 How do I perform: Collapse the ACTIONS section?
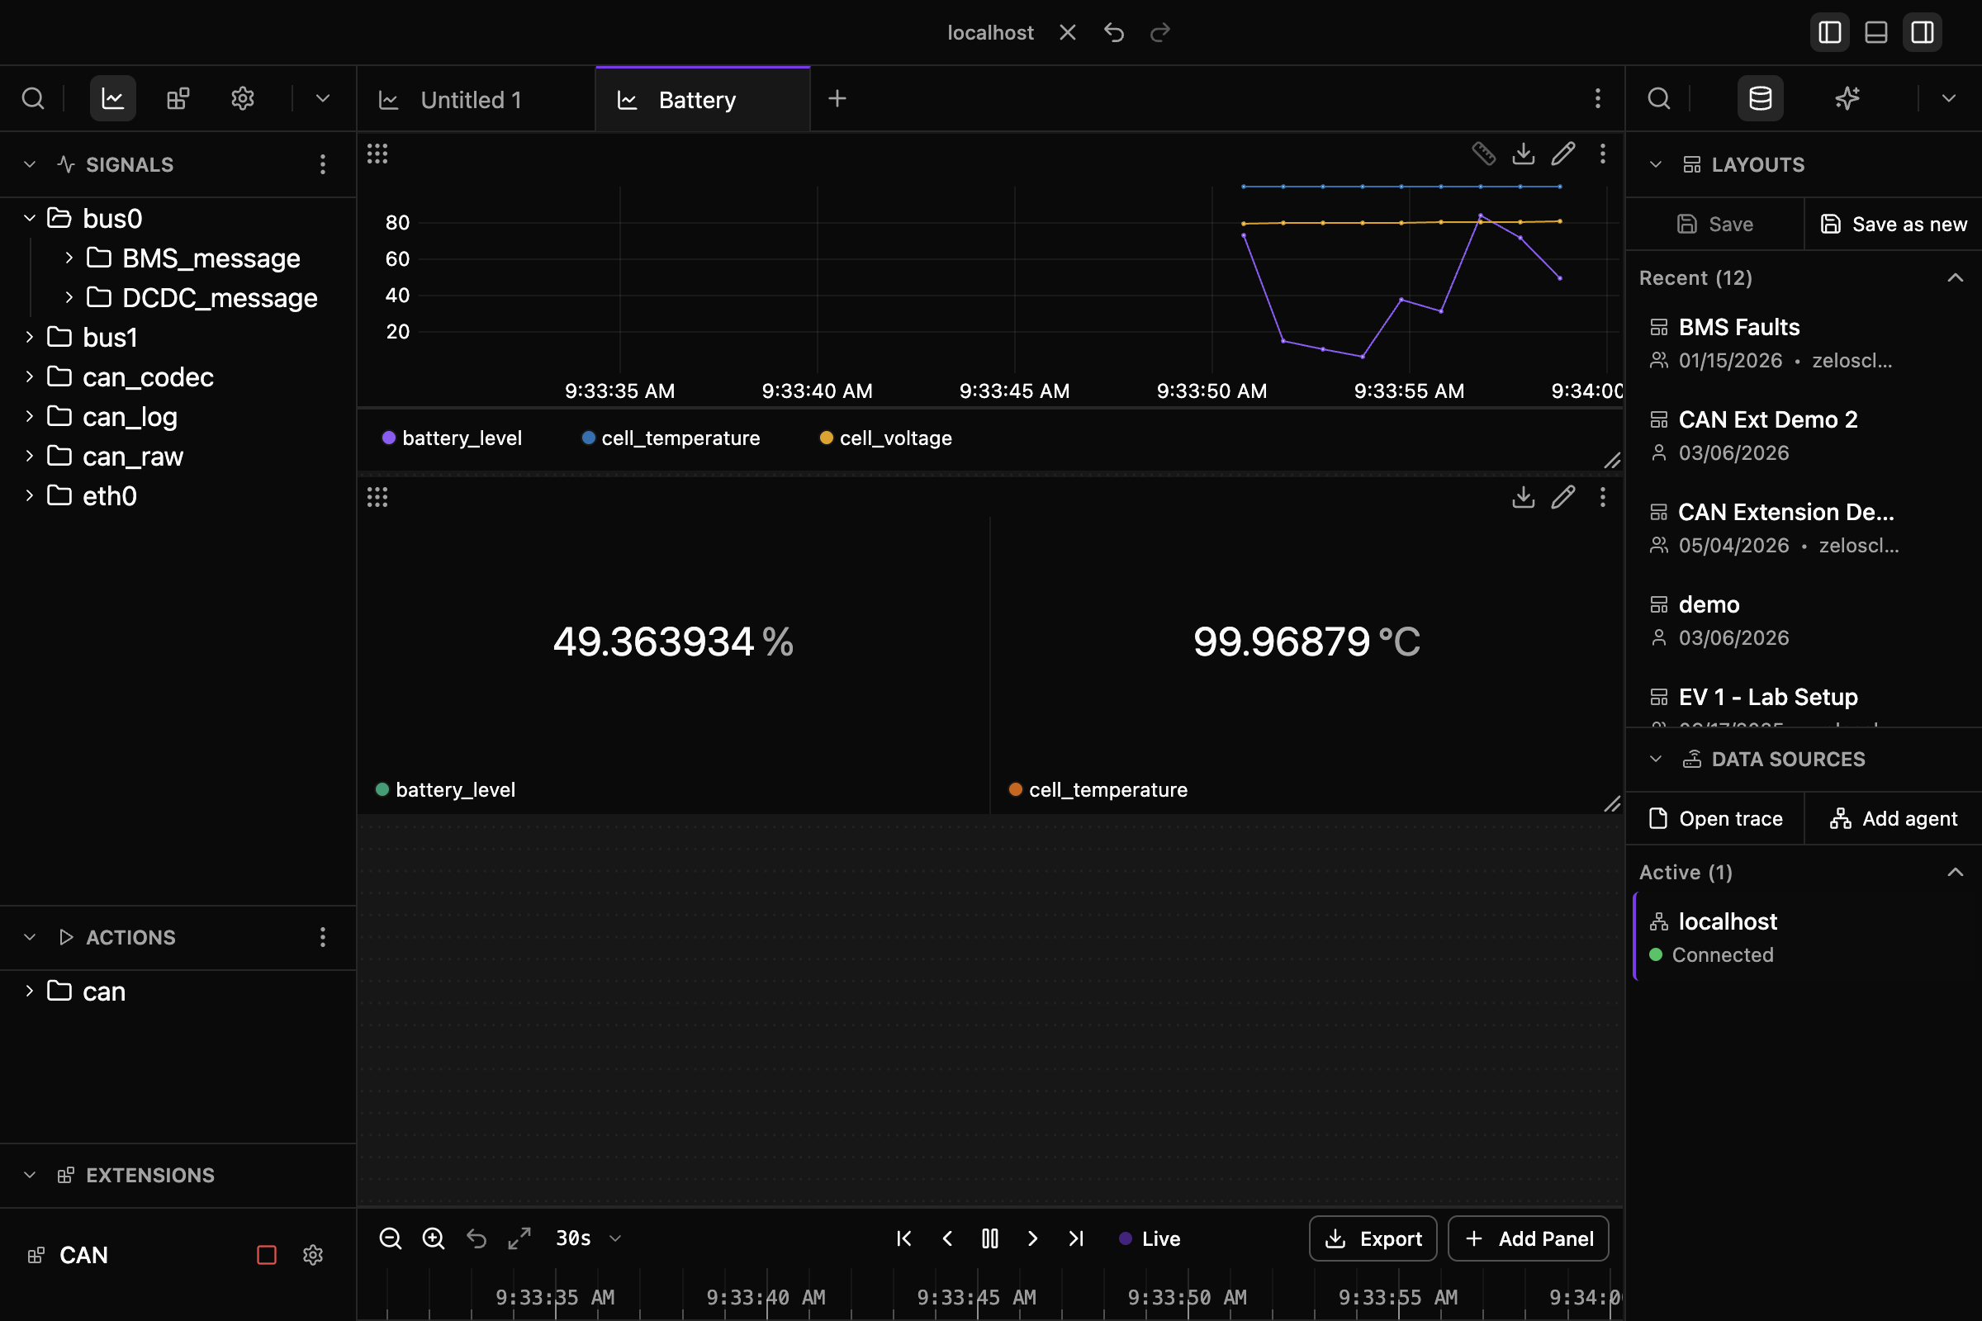31,937
